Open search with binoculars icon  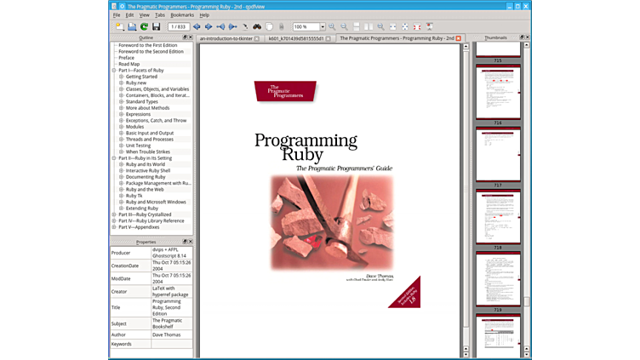click(257, 27)
